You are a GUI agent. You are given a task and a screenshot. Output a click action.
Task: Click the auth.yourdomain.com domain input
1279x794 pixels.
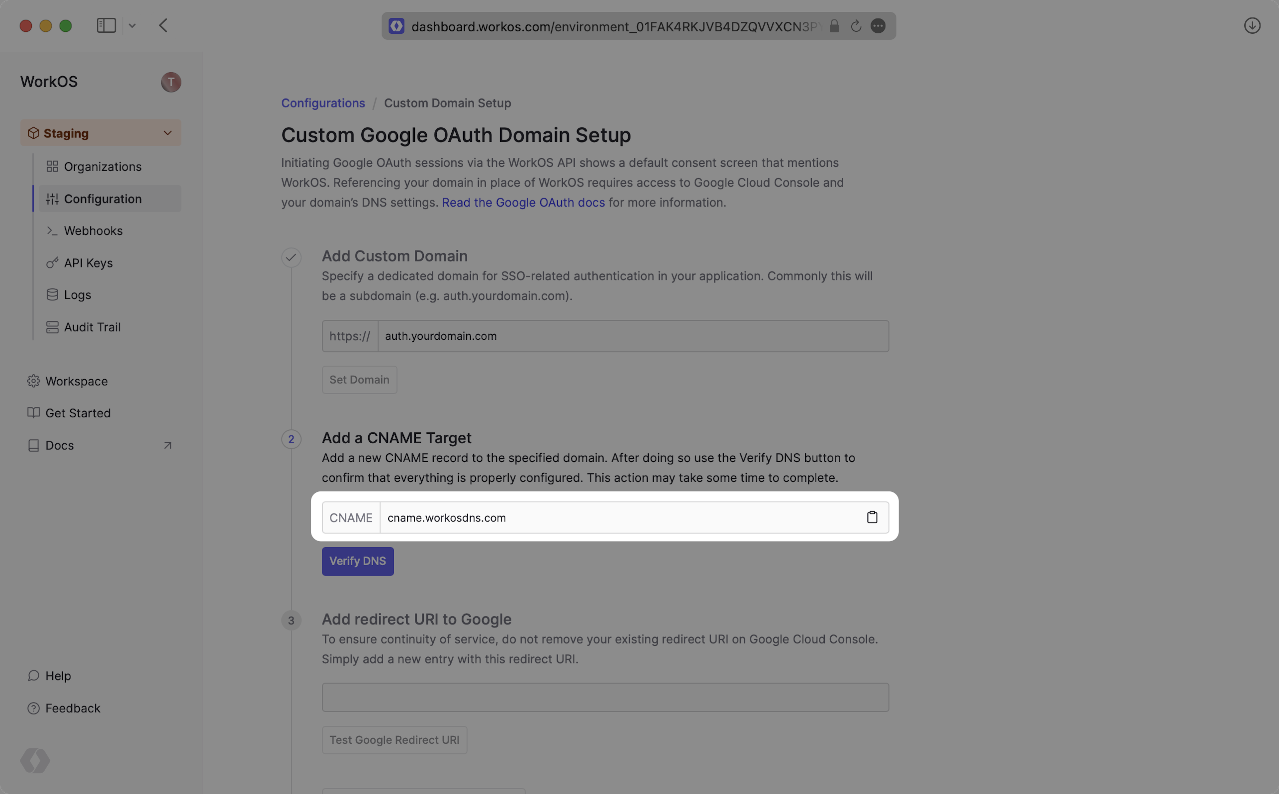(x=633, y=336)
